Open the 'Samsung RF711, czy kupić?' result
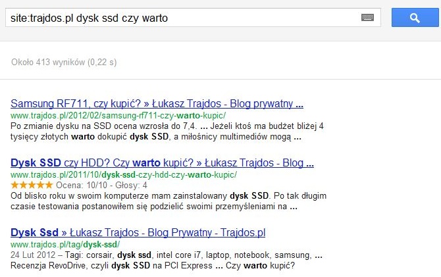This screenshot has height=277, width=441. pos(157,103)
